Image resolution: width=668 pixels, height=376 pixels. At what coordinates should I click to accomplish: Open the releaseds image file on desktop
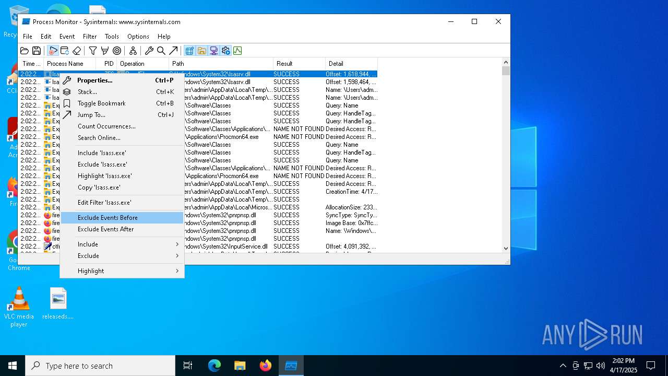point(58,303)
